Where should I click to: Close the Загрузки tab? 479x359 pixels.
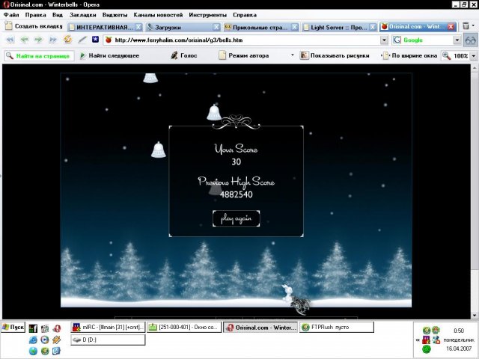pos(216,27)
